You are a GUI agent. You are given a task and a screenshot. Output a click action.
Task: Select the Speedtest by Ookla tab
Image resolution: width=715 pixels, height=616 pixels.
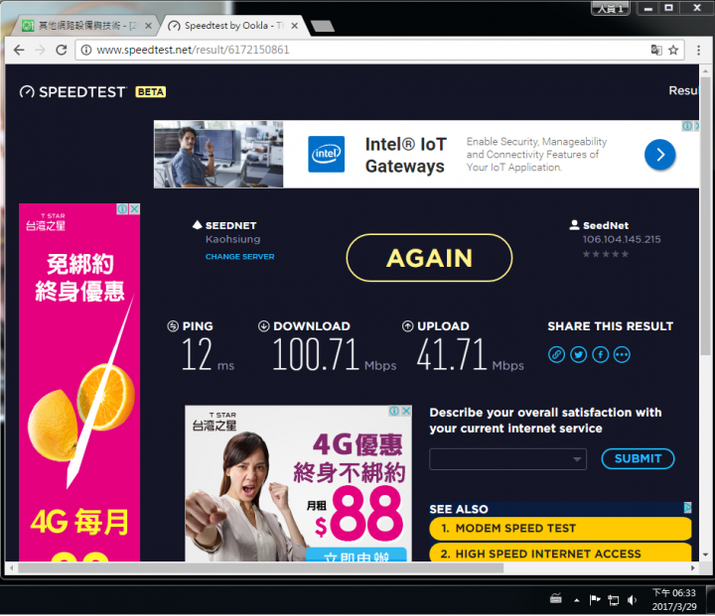pyautogui.click(x=232, y=26)
